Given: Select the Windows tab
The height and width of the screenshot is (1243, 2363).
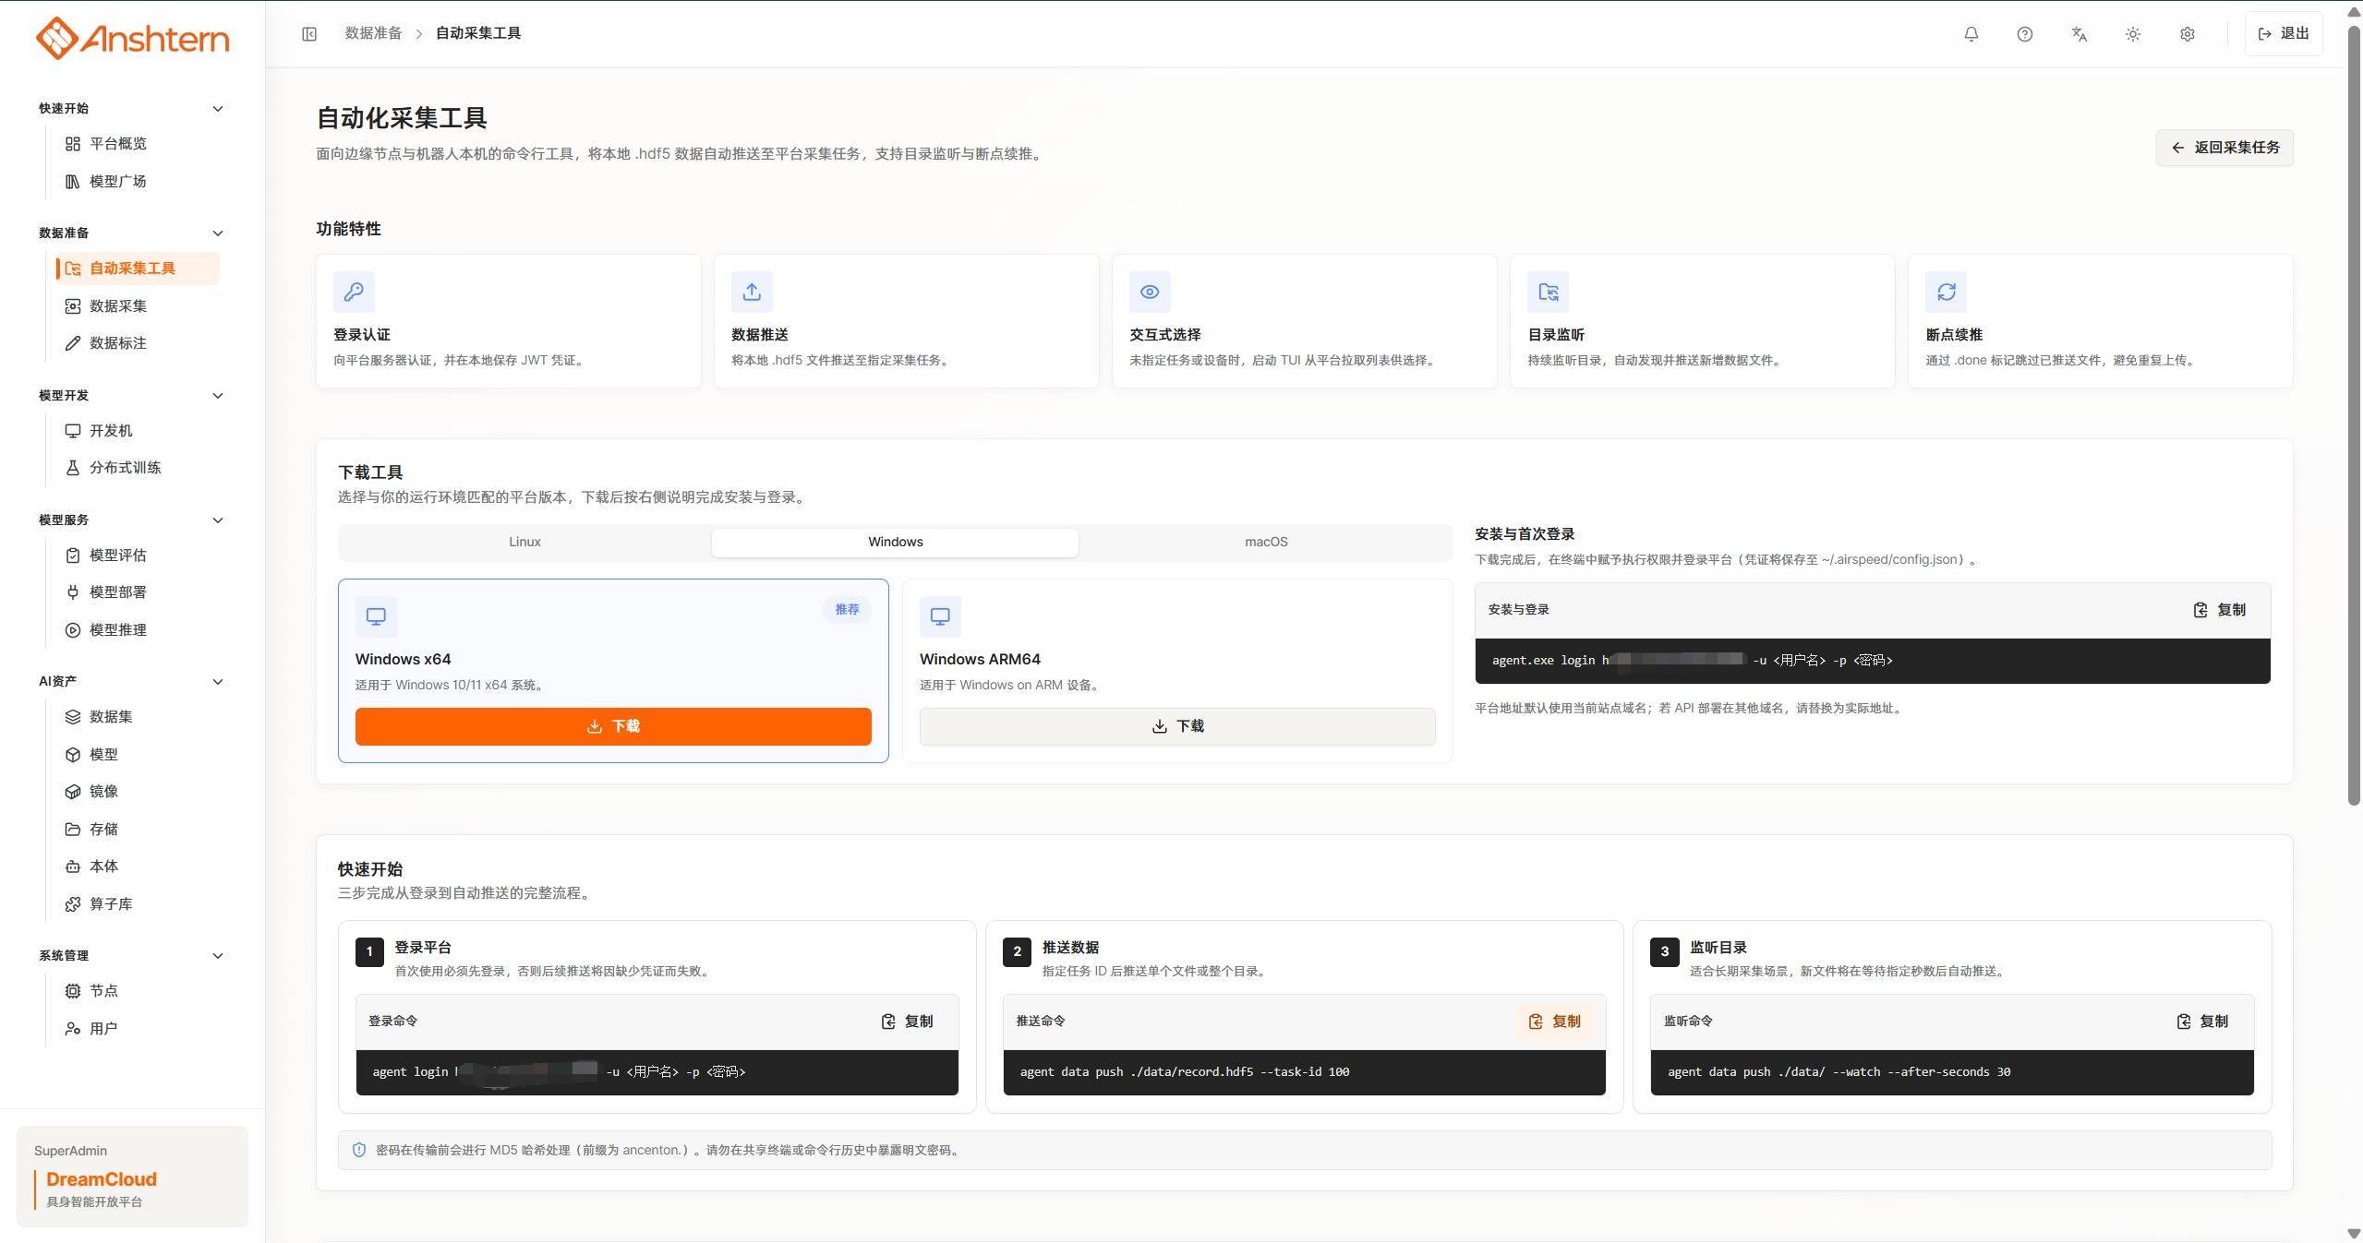Looking at the screenshot, I should click(895, 543).
